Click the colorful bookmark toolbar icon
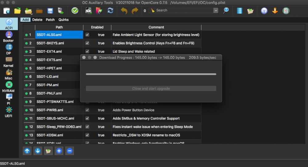 (x=99, y=11)
